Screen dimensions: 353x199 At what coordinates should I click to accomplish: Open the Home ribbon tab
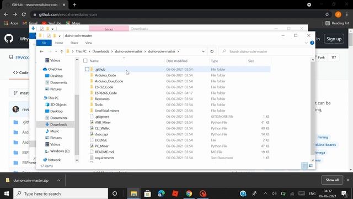(59, 43)
